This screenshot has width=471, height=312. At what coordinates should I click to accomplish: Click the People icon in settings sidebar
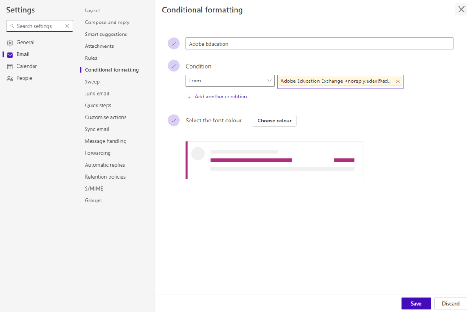coord(10,78)
